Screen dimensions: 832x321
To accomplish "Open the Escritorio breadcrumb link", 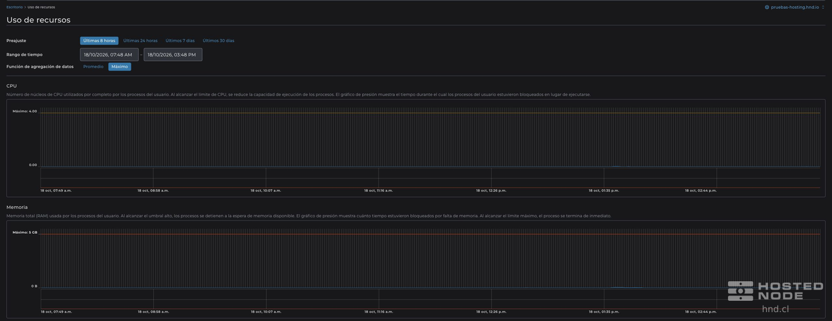I will 14,7.
